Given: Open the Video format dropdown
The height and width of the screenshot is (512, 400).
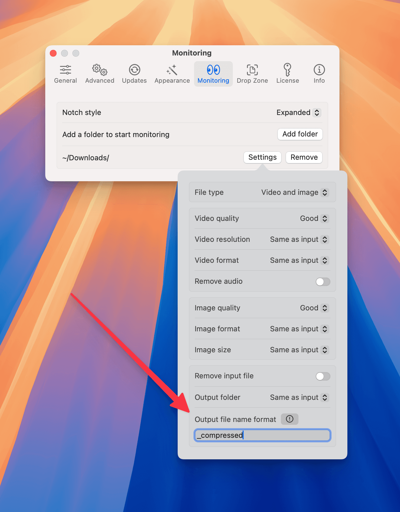Looking at the screenshot, I should (299, 261).
